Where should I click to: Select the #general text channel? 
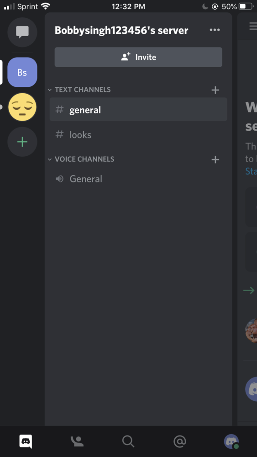(x=138, y=110)
